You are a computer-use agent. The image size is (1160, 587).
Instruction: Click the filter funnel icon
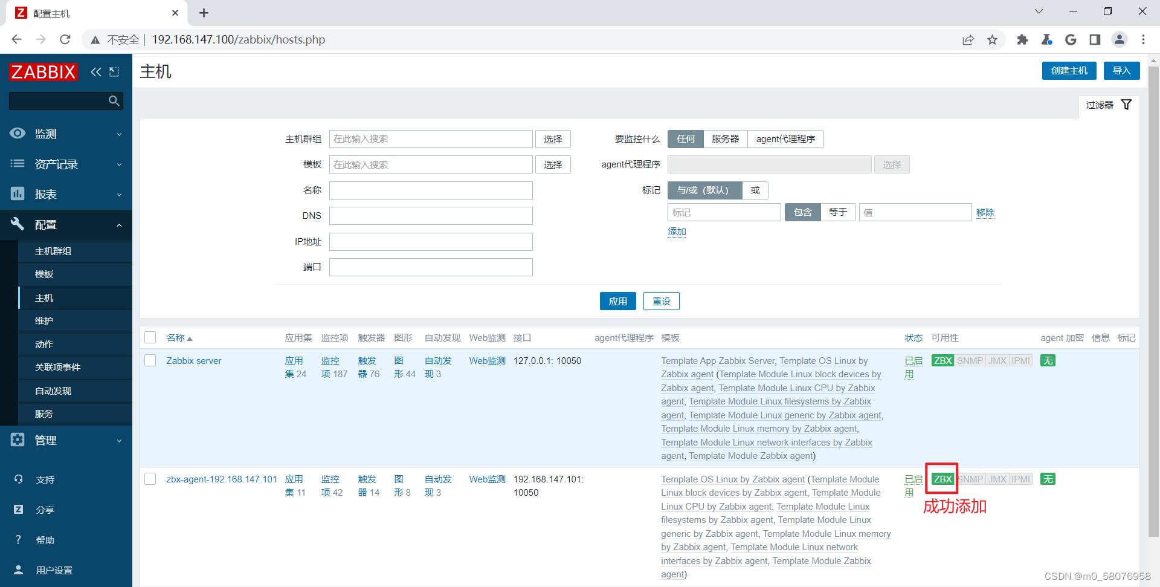(x=1126, y=105)
